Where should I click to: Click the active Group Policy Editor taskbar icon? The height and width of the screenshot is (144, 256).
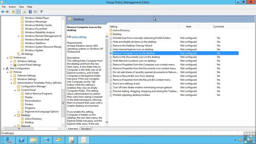tap(84, 140)
